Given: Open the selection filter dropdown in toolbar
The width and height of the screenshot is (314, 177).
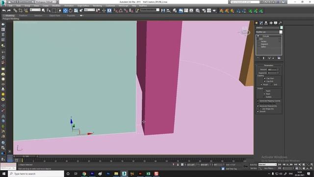Looking at the screenshot, I should tap(35, 10).
